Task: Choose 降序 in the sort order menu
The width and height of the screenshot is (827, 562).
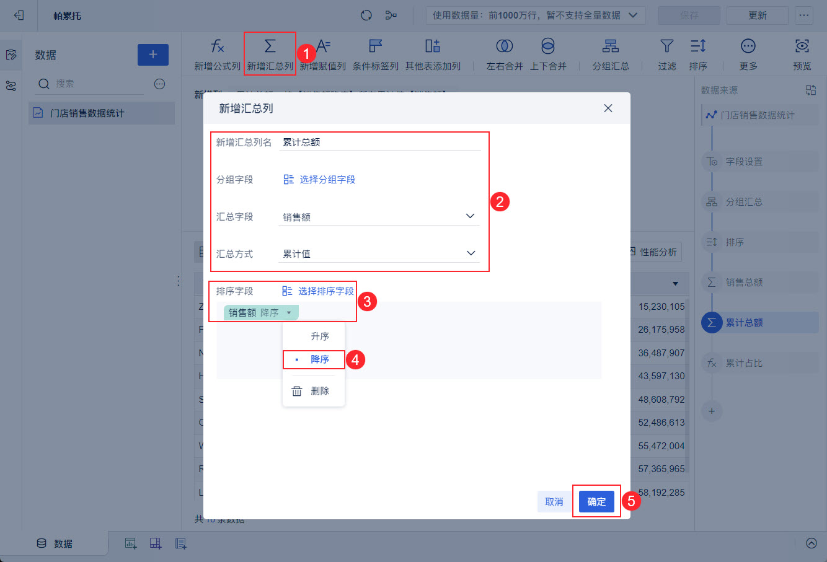Action: 314,359
